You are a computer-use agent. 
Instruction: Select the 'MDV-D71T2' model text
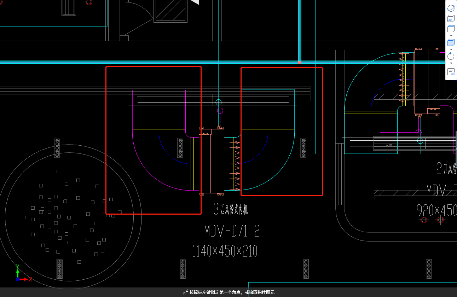(x=232, y=232)
